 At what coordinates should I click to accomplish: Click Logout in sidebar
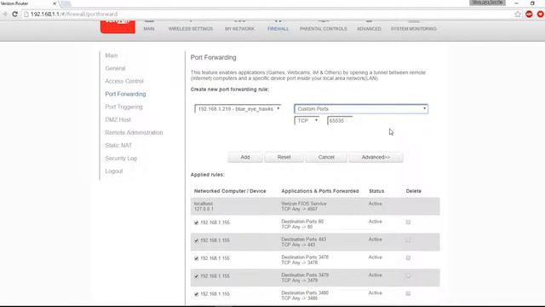coord(114,171)
